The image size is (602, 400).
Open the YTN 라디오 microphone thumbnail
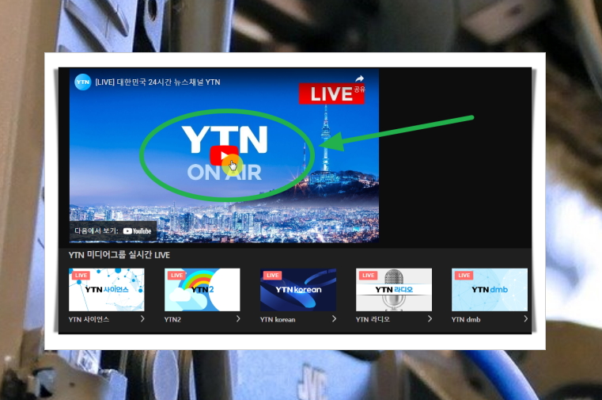coord(394,290)
